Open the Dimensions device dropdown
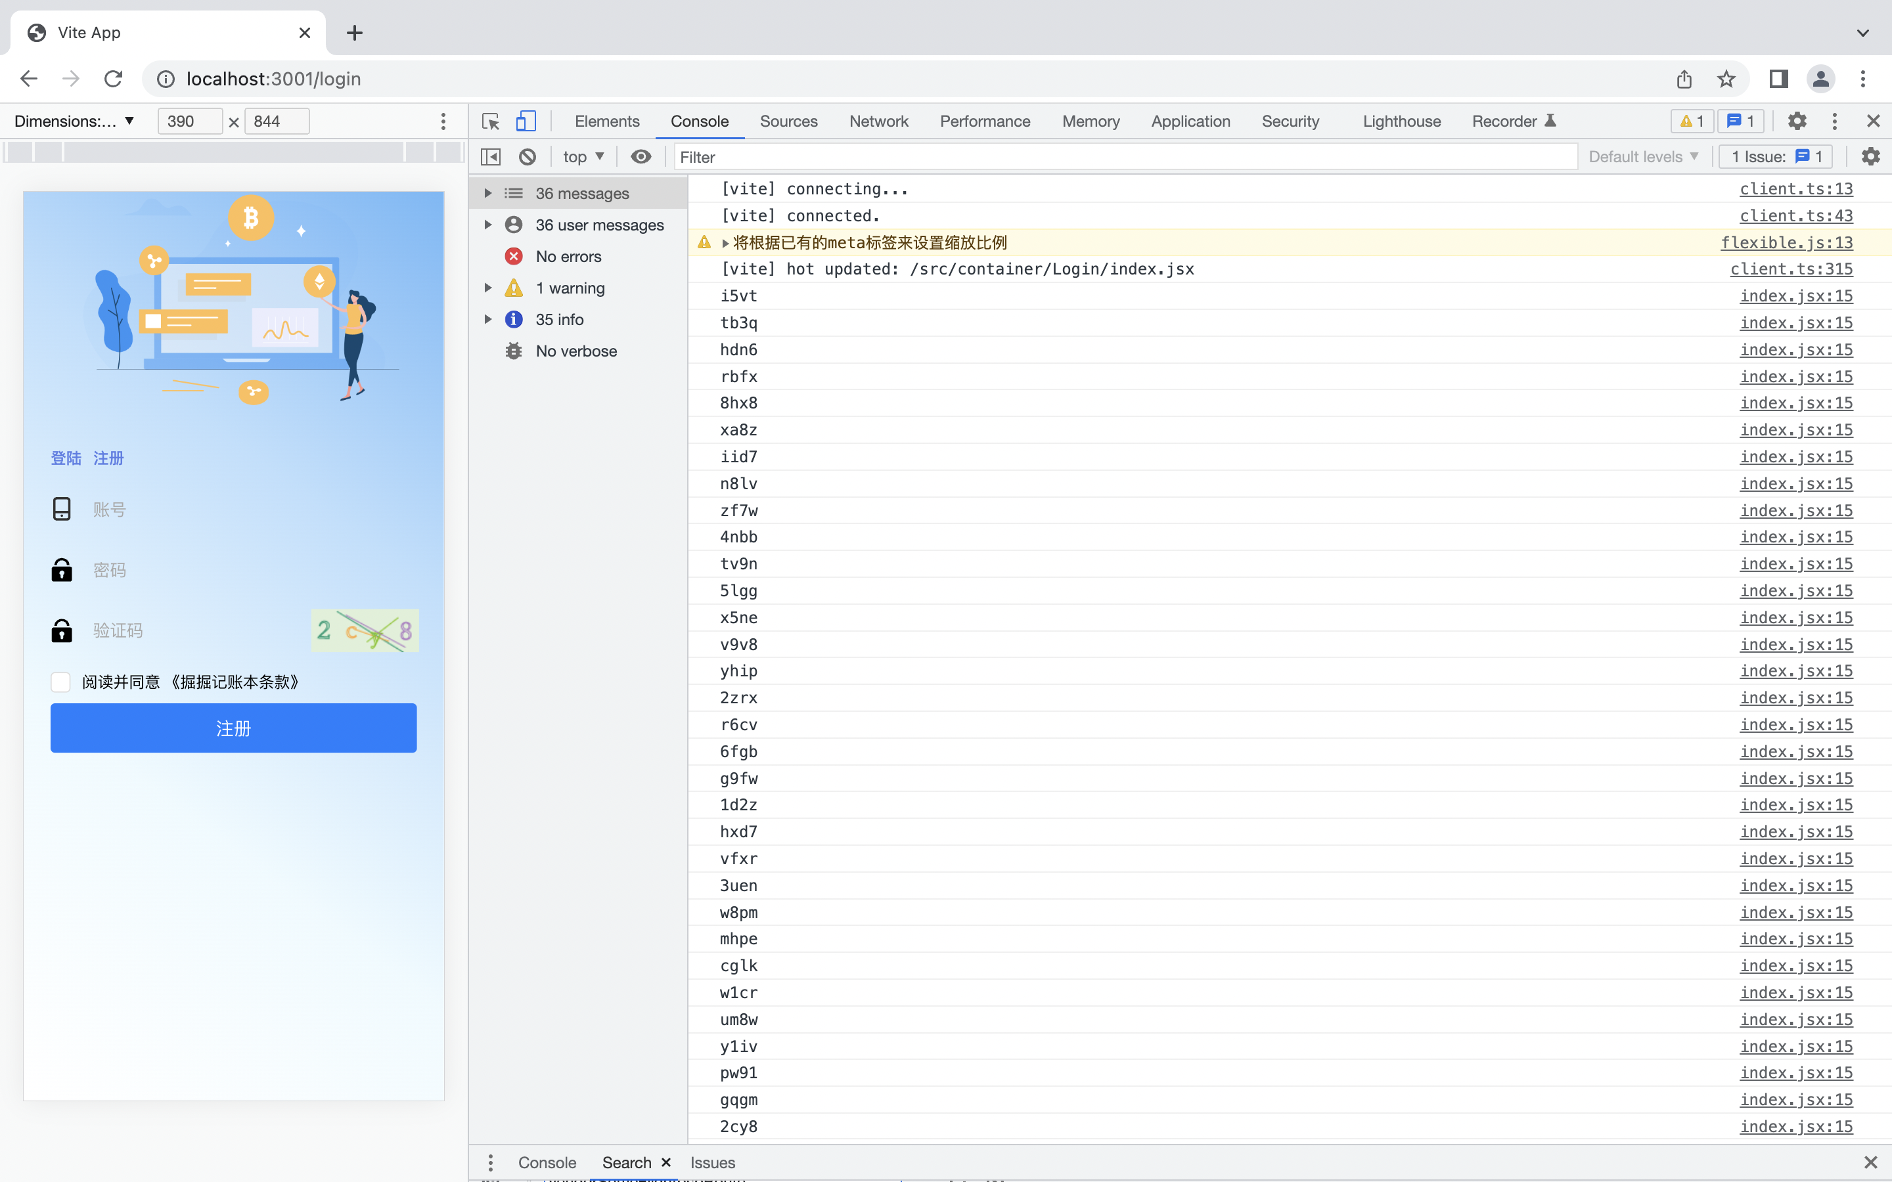The image size is (1892, 1182). pos(74,121)
